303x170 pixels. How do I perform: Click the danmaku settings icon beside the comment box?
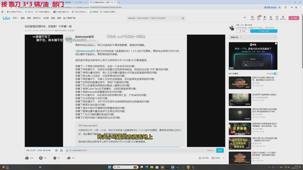61,150
